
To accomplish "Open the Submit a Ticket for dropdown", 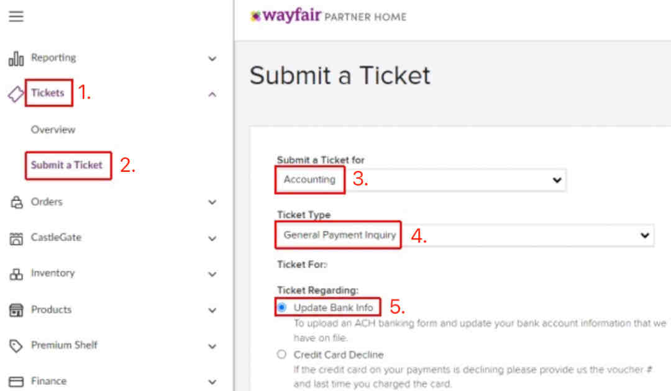I will [x=421, y=180].
